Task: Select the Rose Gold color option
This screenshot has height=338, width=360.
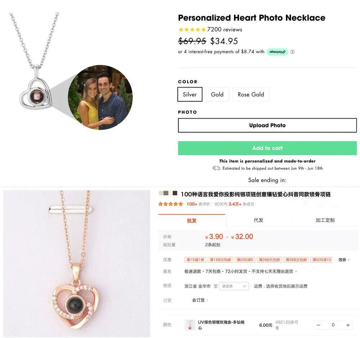Action: [x=251, y=94]
